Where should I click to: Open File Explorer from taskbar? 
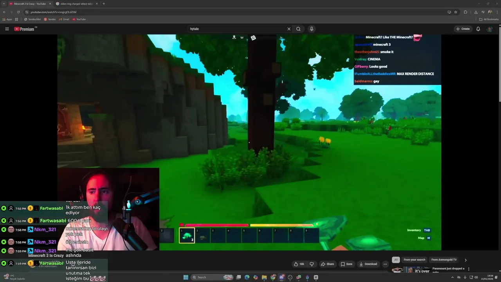point(264,277)
